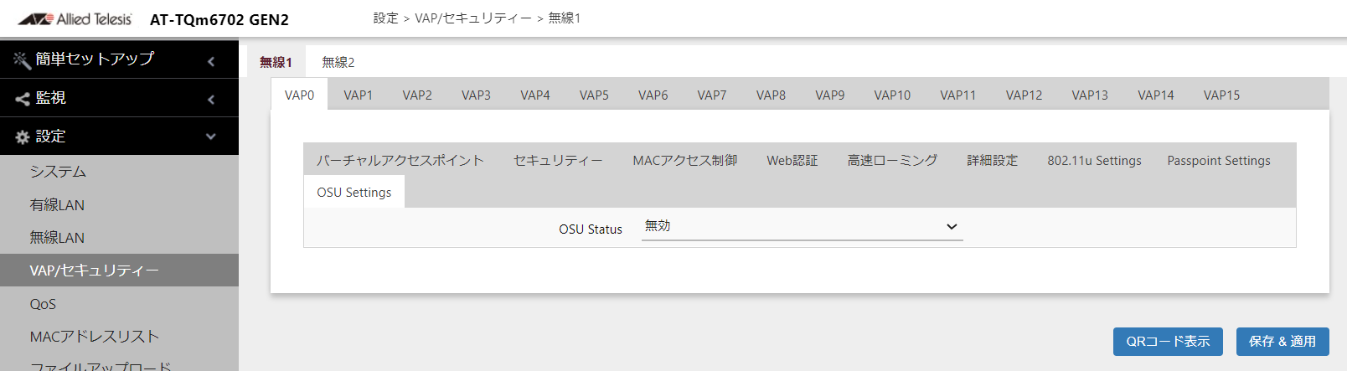The height and width of the screenshot is (371, 1347).
Task: Open the セキュリティー tab
Action: coord(558,160)
